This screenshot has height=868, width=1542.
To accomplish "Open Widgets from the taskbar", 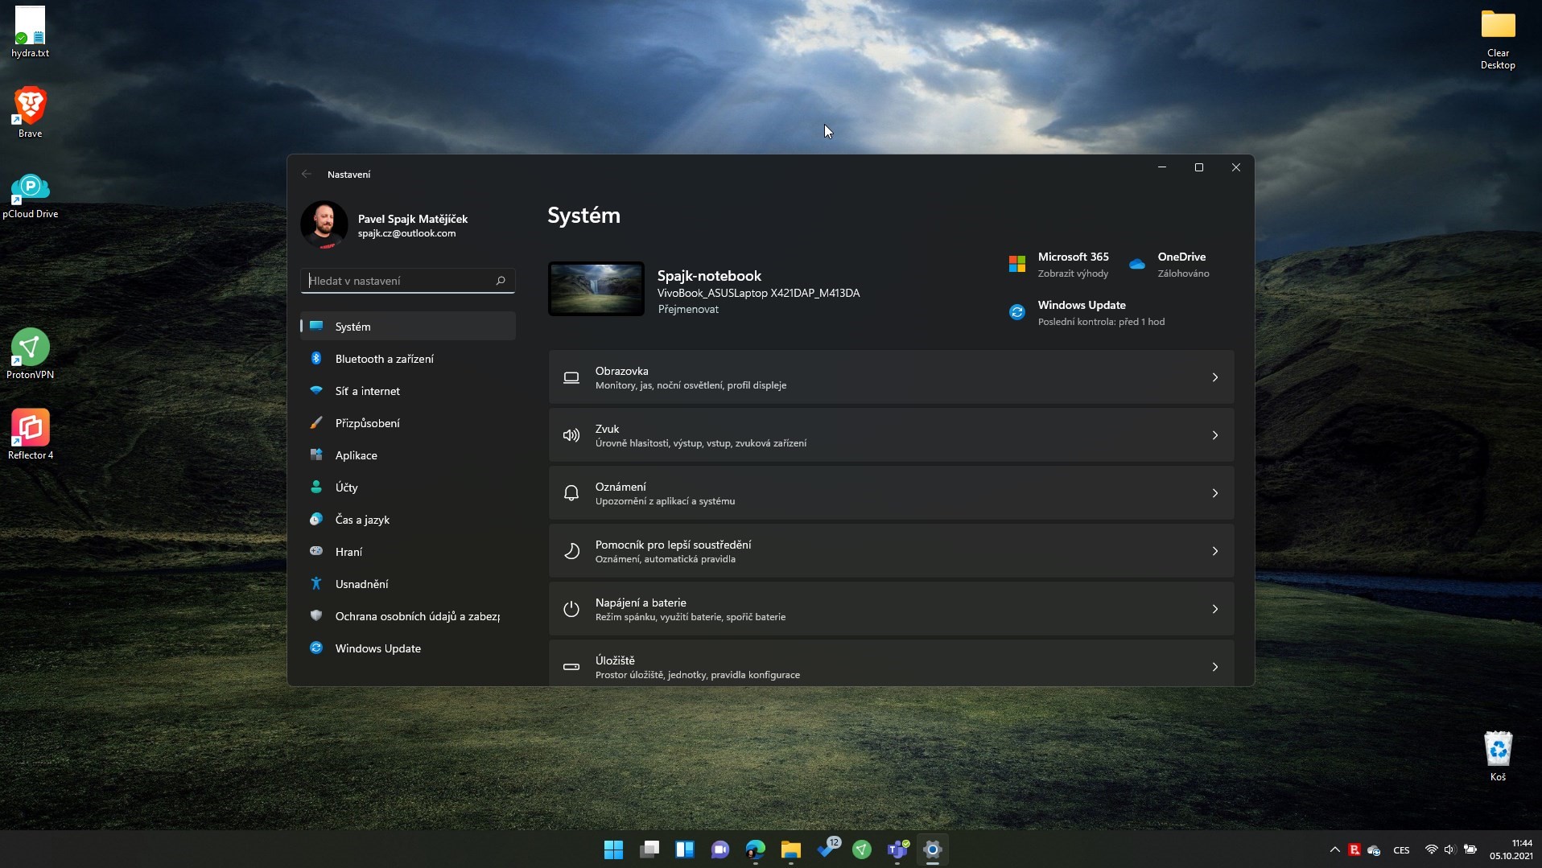I will [685, 849].
